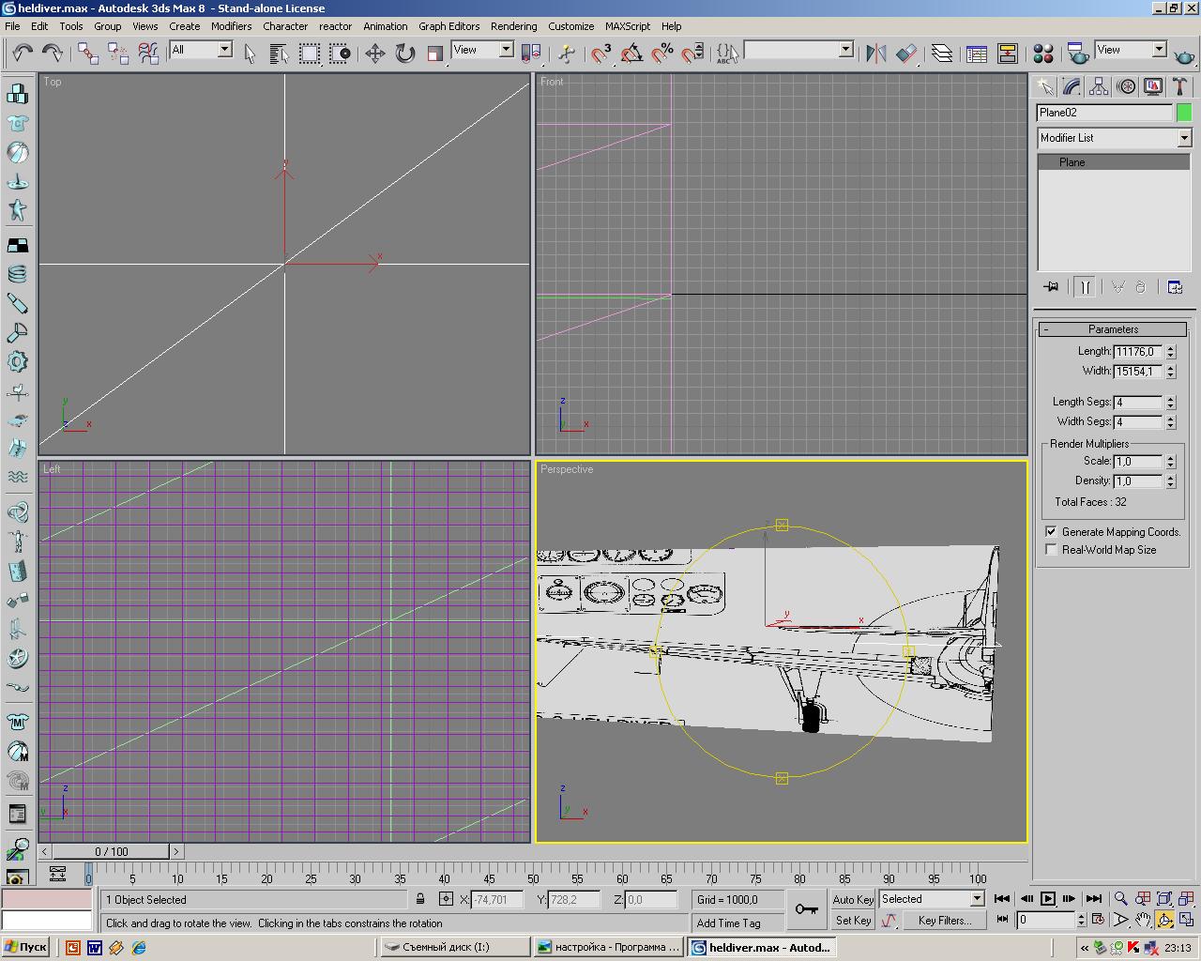Uncheck Generate Mapping Coords
This screenshot has height=961, width=1201.
(1051, 531)
